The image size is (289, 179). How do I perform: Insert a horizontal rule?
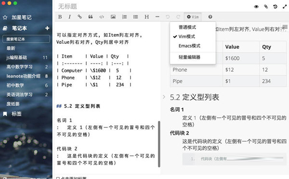[x=157, y=17]
